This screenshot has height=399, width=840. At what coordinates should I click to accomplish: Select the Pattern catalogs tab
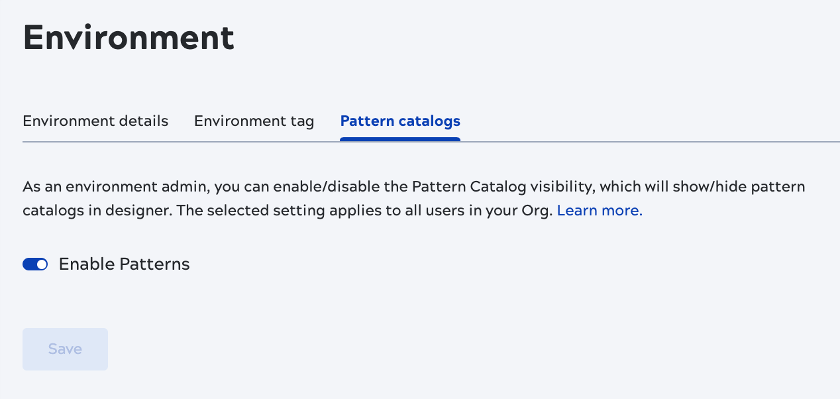coord(400,121)
